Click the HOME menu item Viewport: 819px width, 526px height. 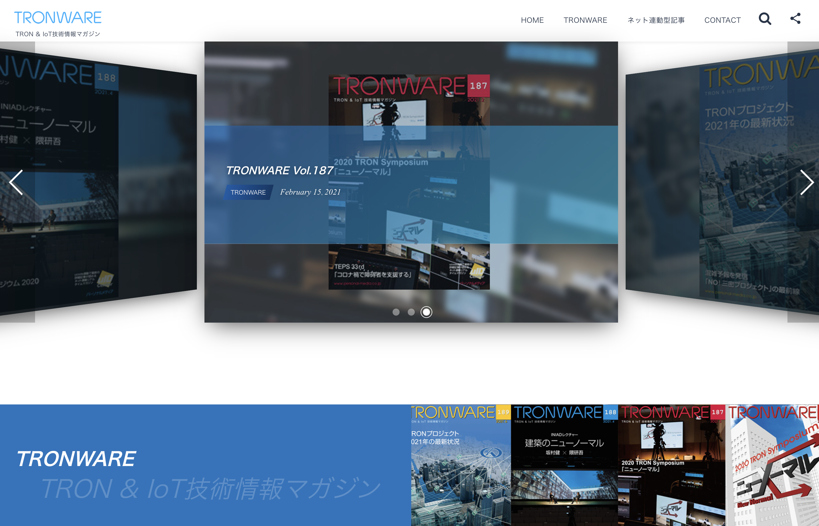coord(532,20)
